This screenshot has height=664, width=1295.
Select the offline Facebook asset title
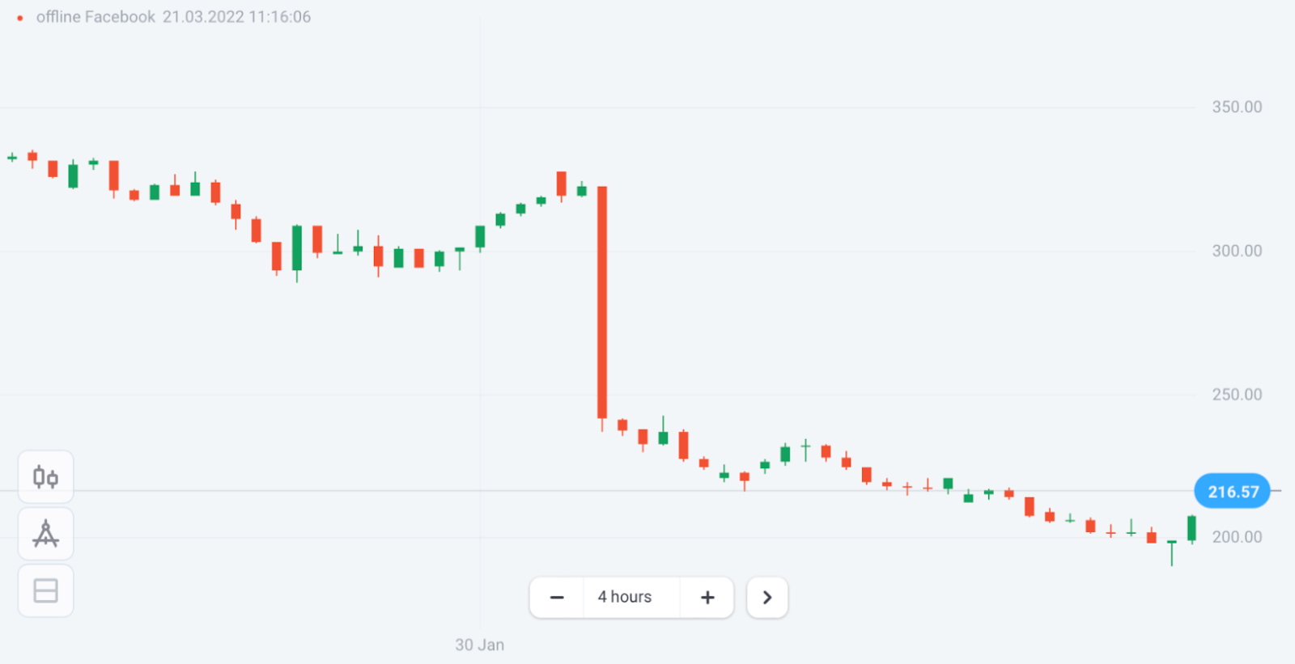coord(96,17)
